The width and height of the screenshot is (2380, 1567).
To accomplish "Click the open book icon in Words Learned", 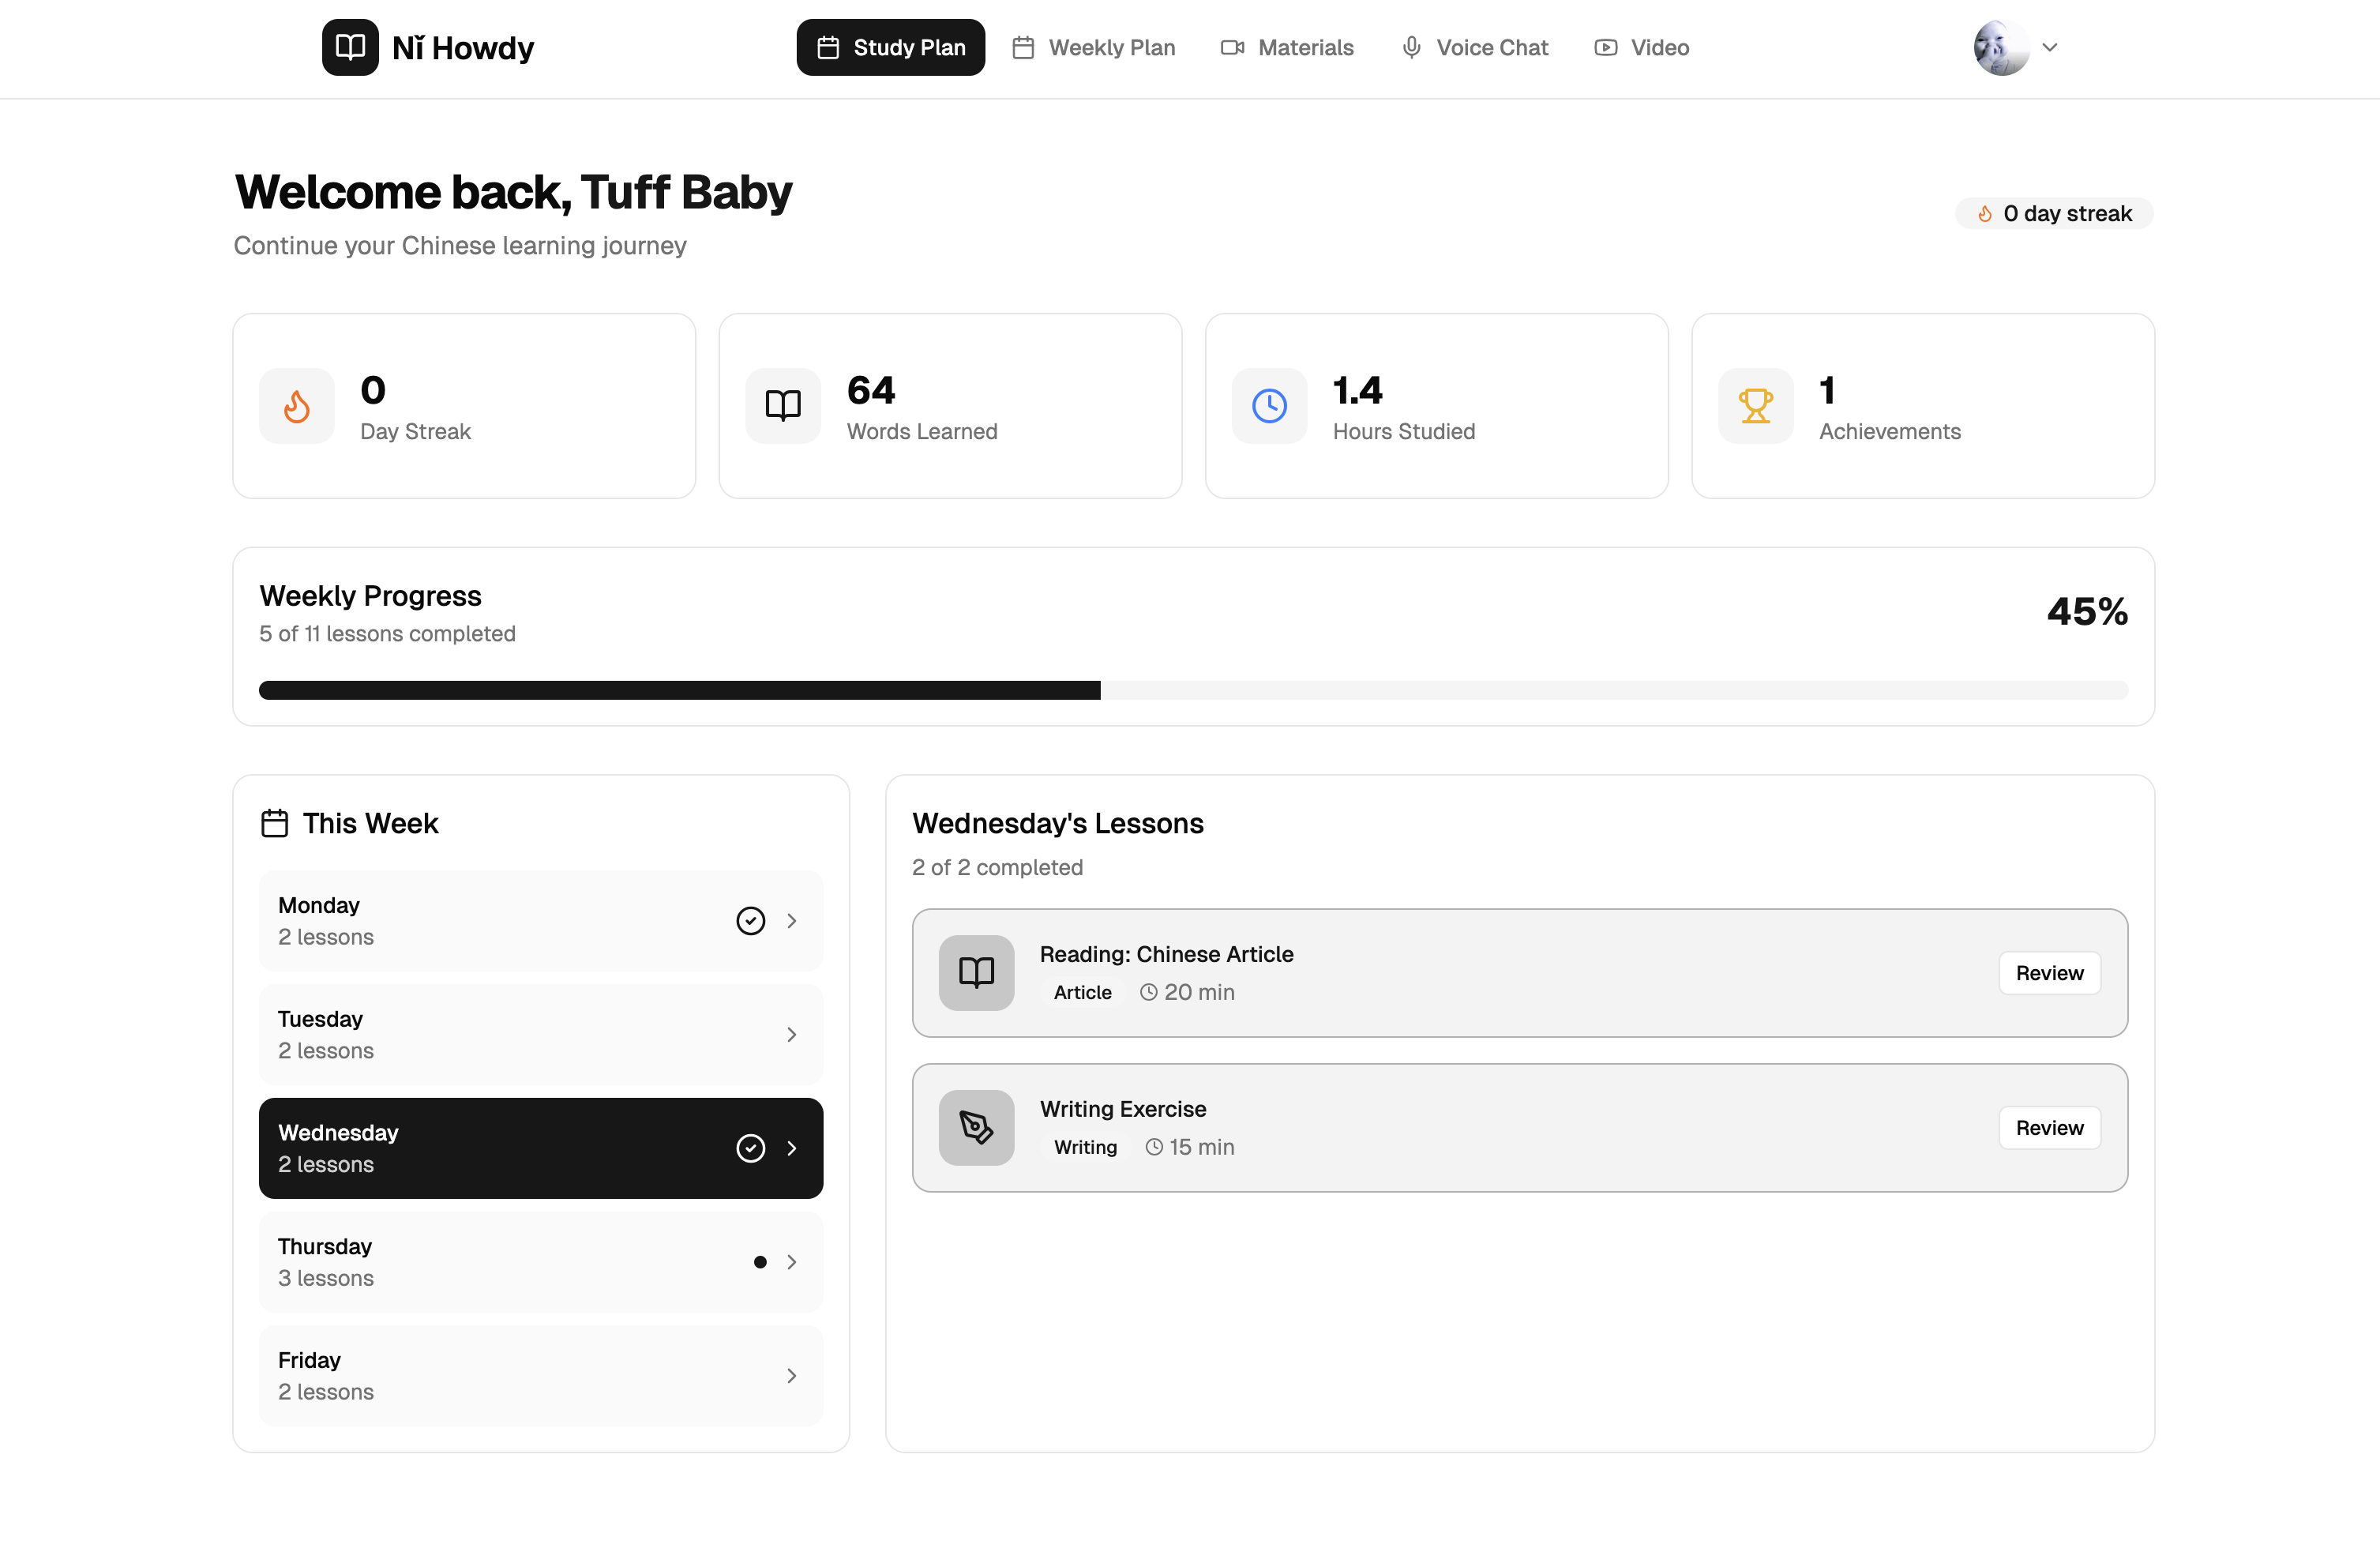I will point(783,406).
